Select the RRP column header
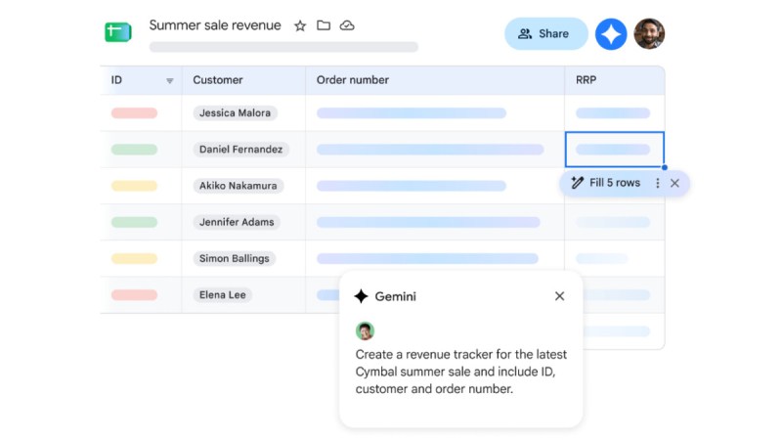The height and width of the screenshot is (440, 782). [615, 80]
